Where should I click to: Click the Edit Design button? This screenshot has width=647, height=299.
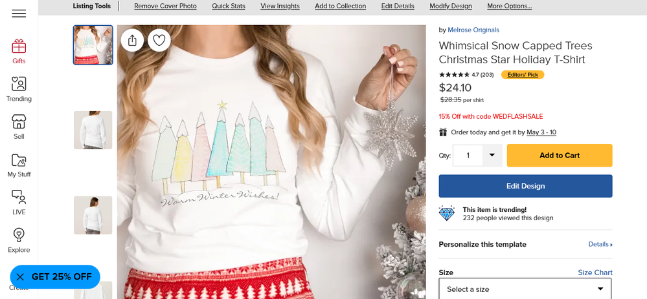point(525,186)
